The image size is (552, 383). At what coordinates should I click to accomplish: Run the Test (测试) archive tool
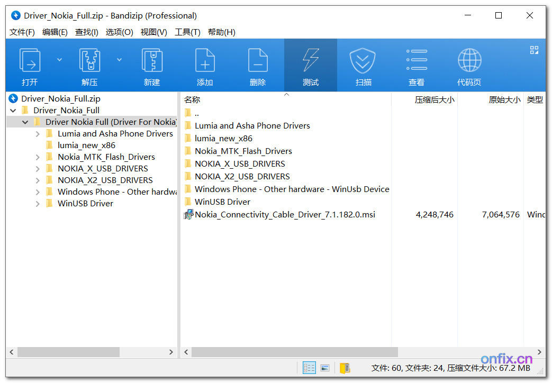310,65
